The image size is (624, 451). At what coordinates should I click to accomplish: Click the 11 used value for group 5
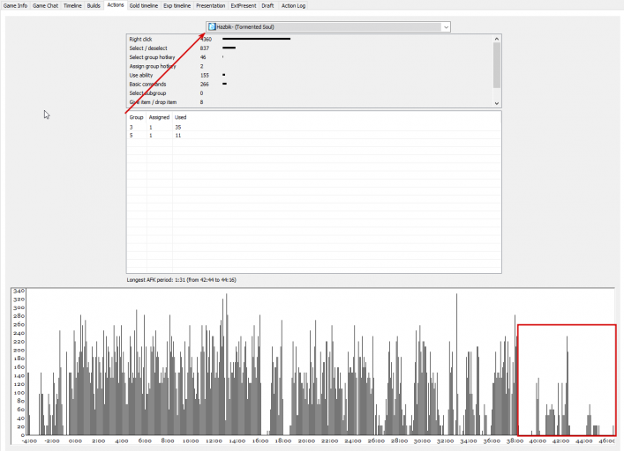[178, 136]
